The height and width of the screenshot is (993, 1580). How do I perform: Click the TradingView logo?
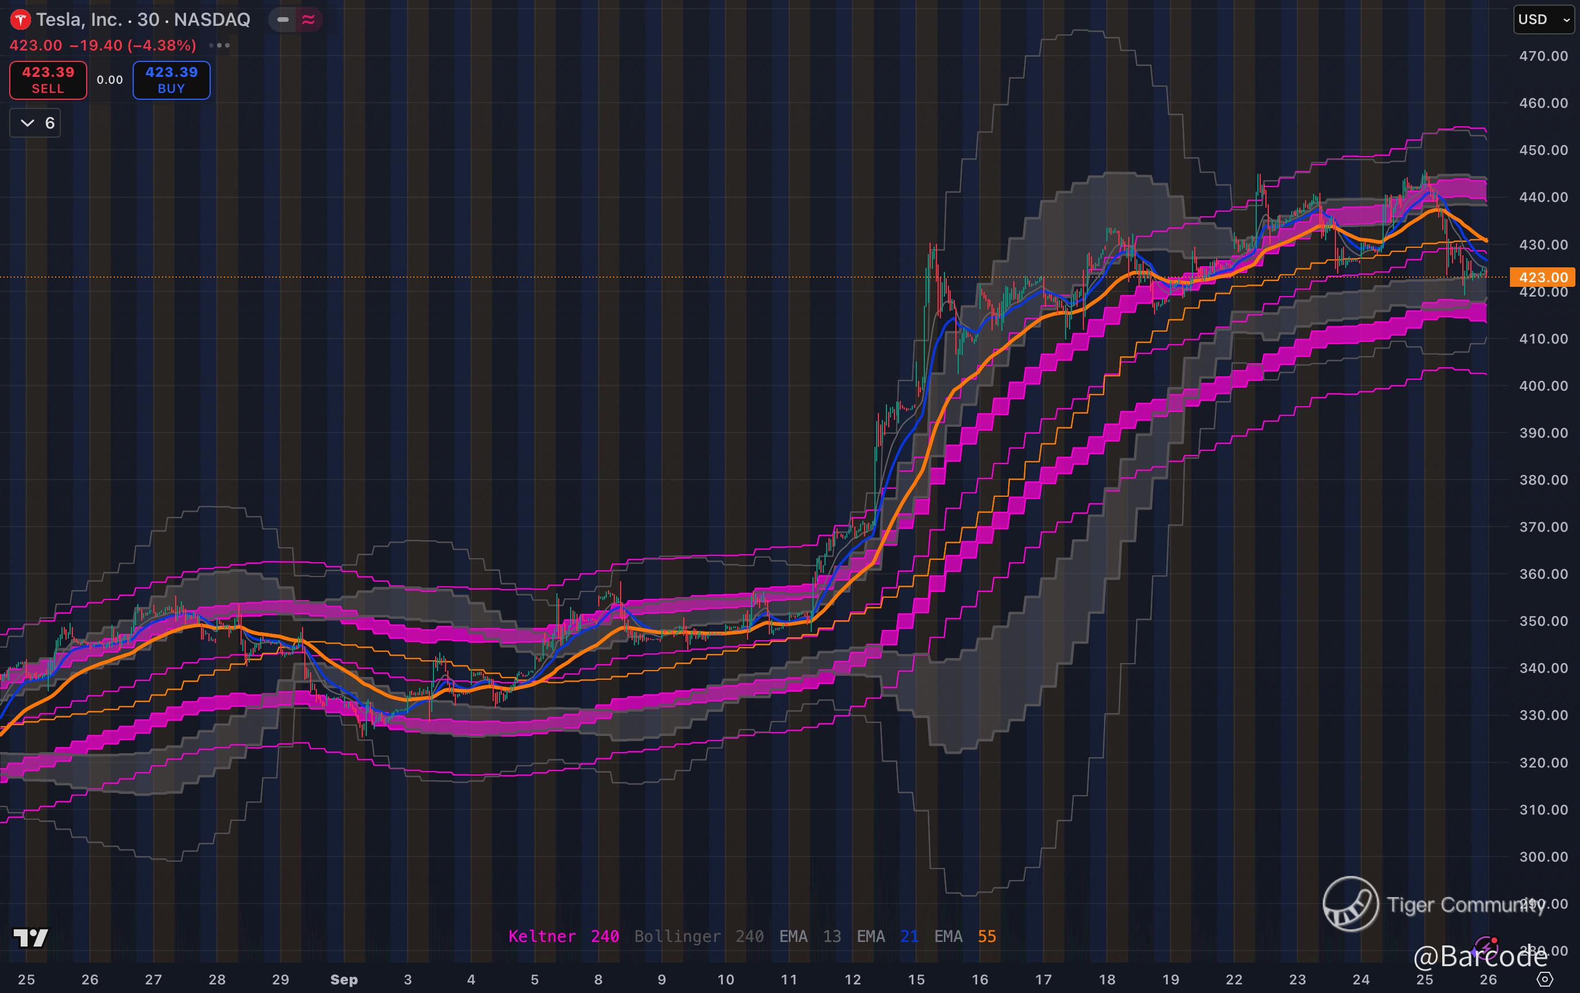point(31,938)
